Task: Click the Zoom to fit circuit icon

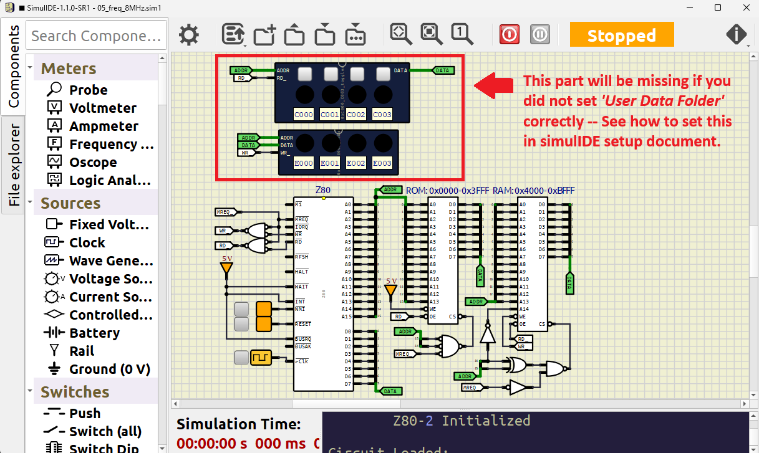Action: pyautogui.click(x=400, y=34)
